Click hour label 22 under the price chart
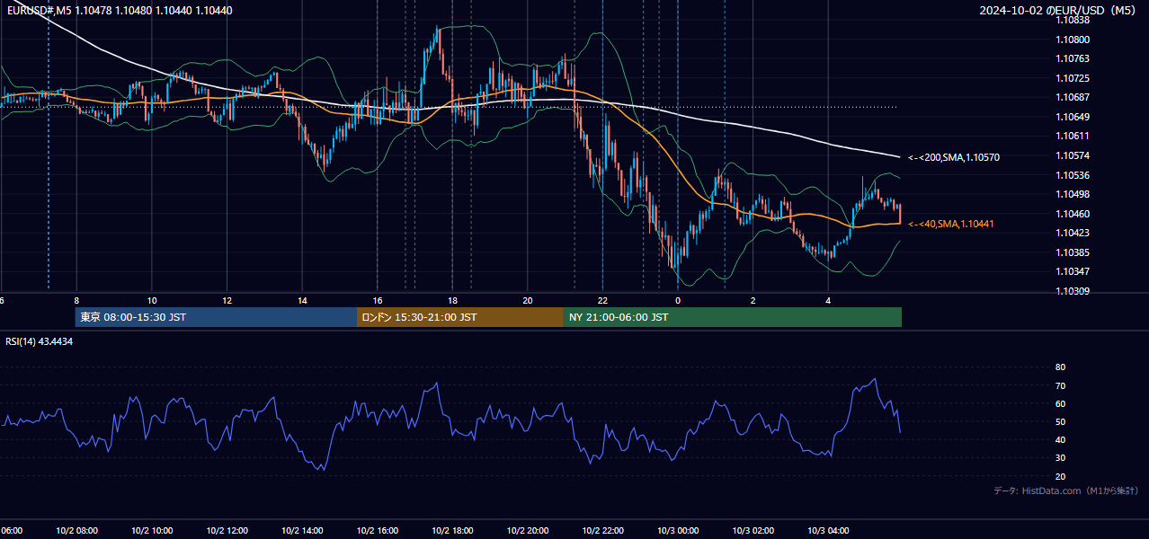1149x539 pixels. pos(602,301)
